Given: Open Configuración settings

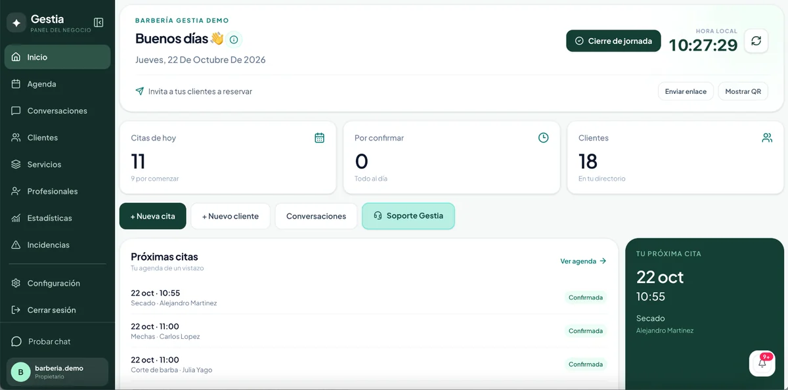Looking at the screenshot, I should pyautogui.click(x=57, y=284).
